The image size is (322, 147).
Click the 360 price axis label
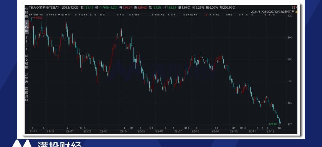[x=290, y=38]
